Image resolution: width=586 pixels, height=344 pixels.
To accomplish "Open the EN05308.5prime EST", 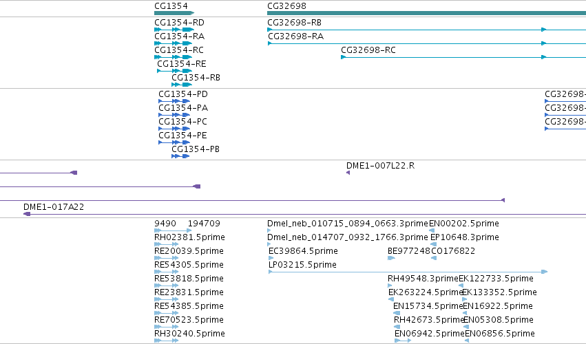I will (499, 320).
